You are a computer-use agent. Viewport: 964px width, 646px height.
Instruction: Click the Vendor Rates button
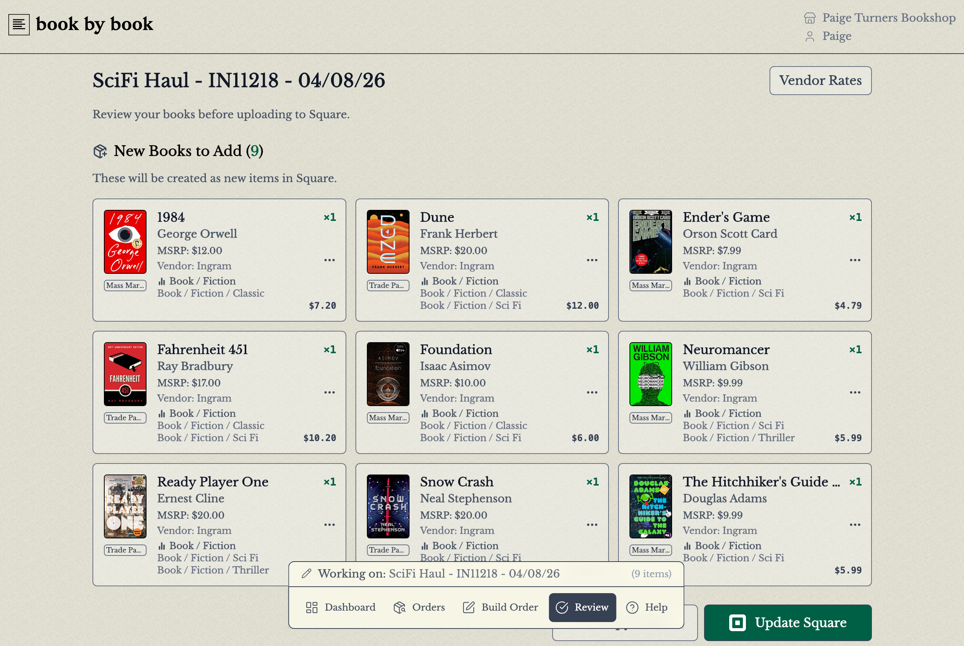(x=820, y=81)
